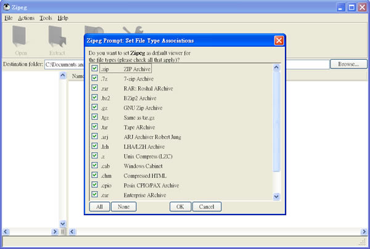Click the Zipeg app icon in title bar
370x249 pixels.
coord(7,7)
